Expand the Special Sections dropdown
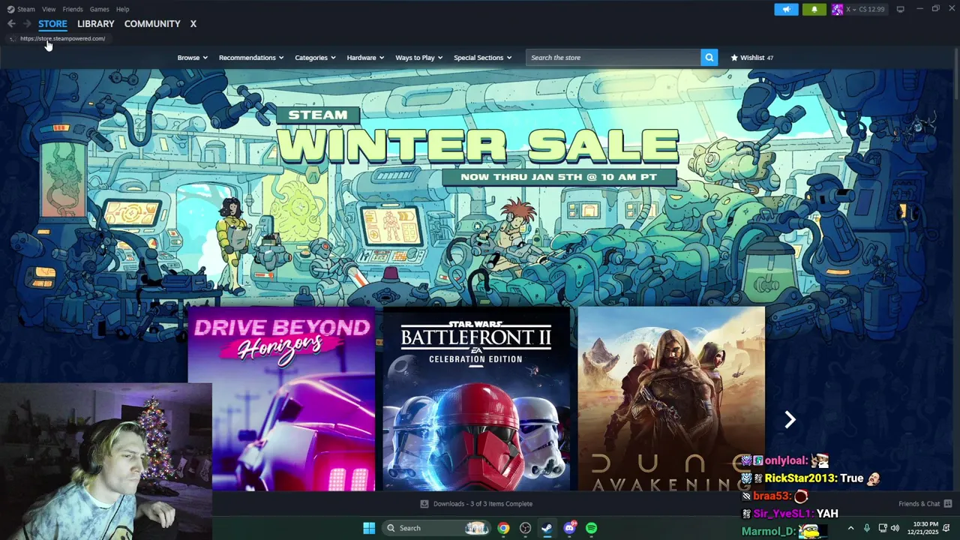The image size is (960, 540). [482, 58]
